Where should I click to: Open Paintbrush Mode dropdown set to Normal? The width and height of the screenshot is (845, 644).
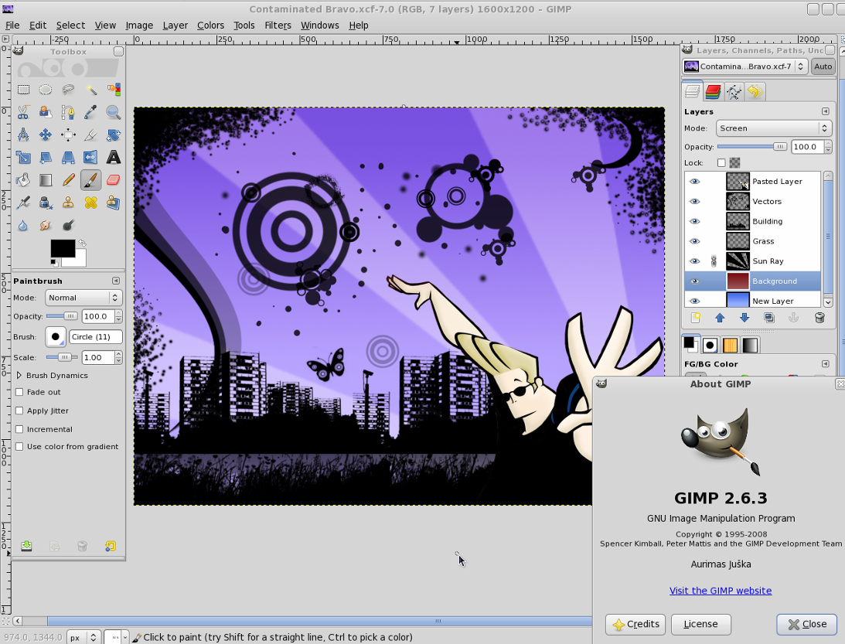83,298
